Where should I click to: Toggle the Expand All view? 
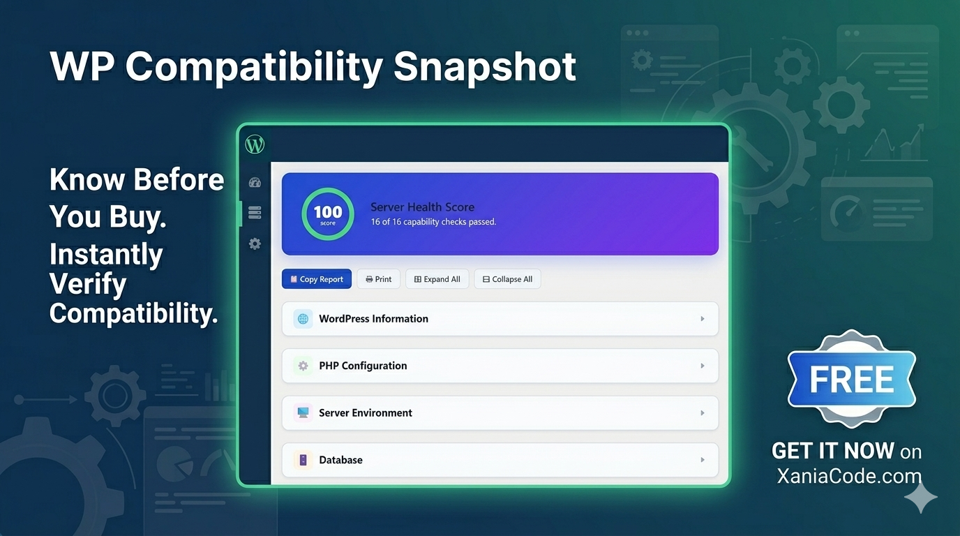coord(437,278)
